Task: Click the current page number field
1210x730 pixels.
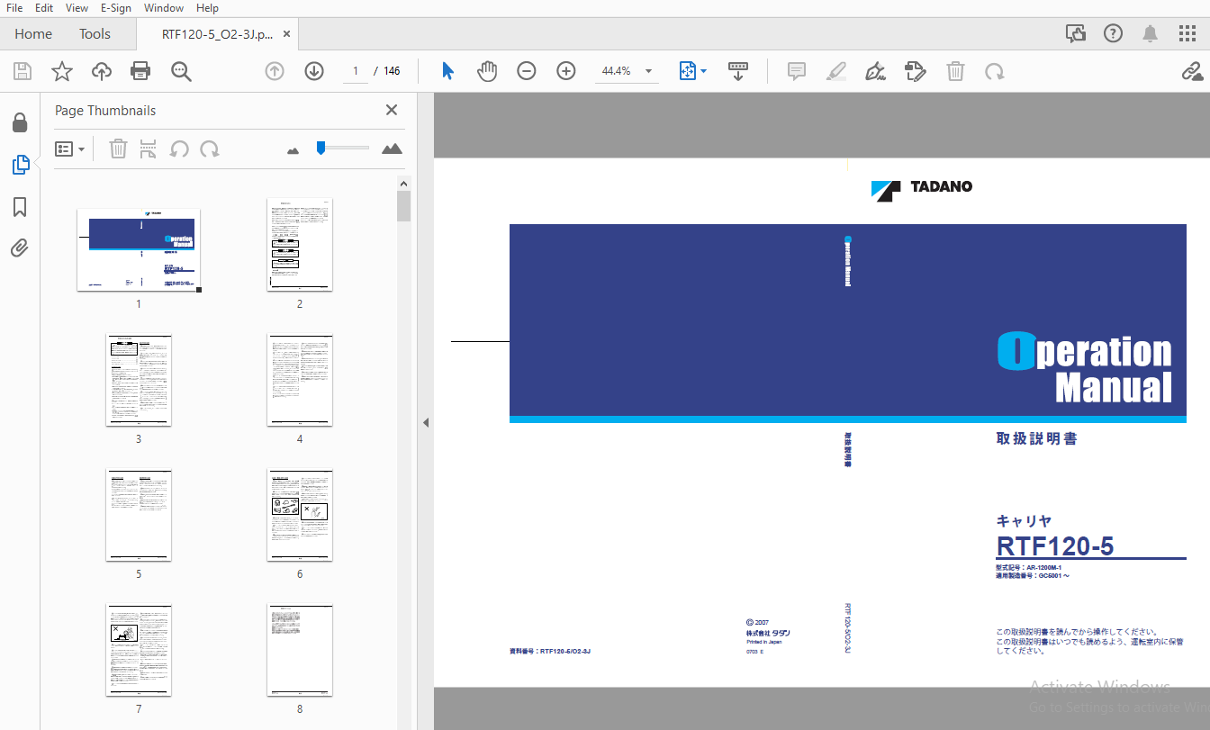Action: click(x=356, y=71)
